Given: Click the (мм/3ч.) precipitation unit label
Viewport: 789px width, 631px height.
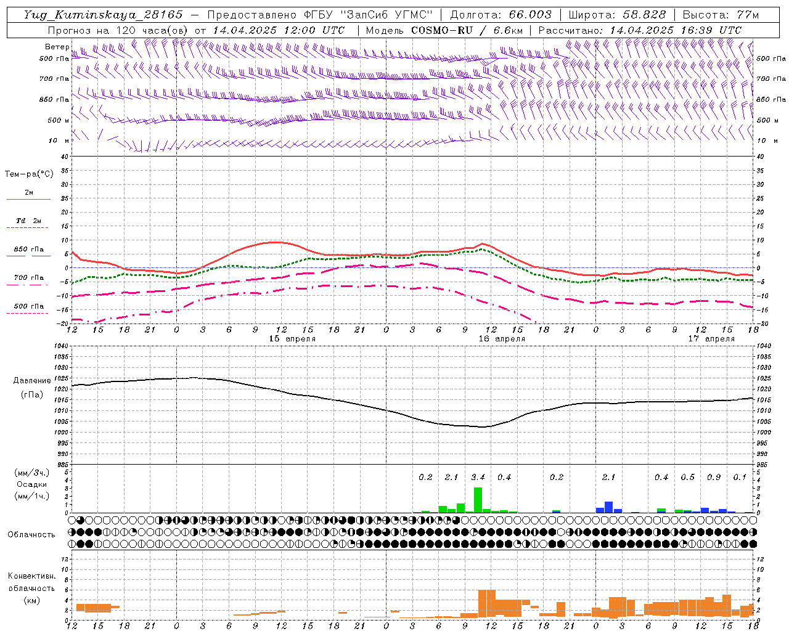Looking at the screenshot, I should [31, 473].
